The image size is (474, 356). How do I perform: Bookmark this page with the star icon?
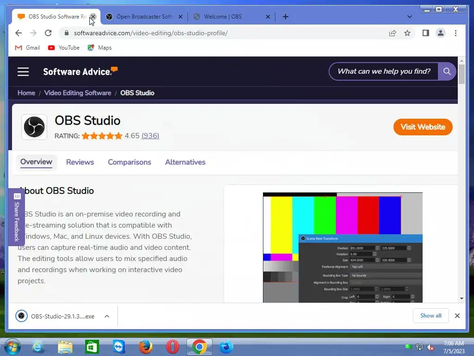coord(407,33)
